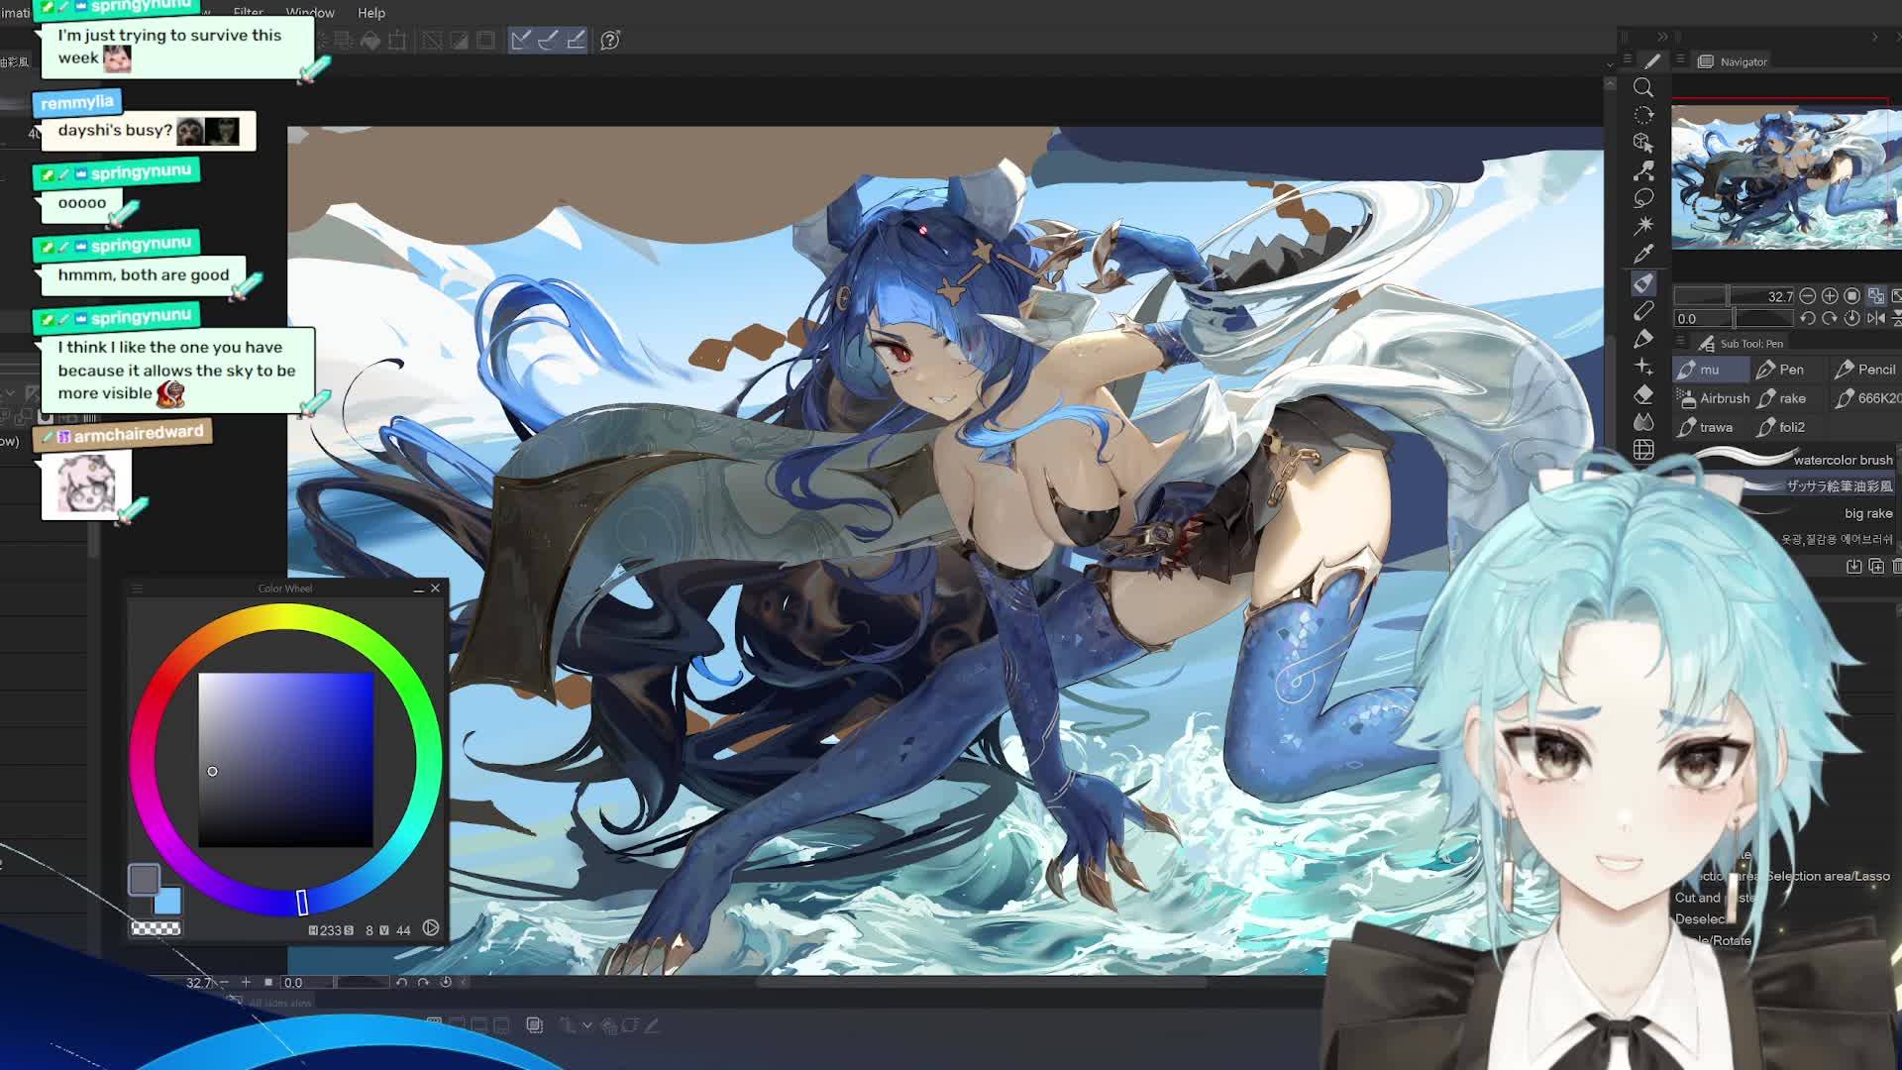This screenshot has width=1902, height=1070.
Task: Reset canvas rotation in Navigator
Action: tap(1851, 318)
